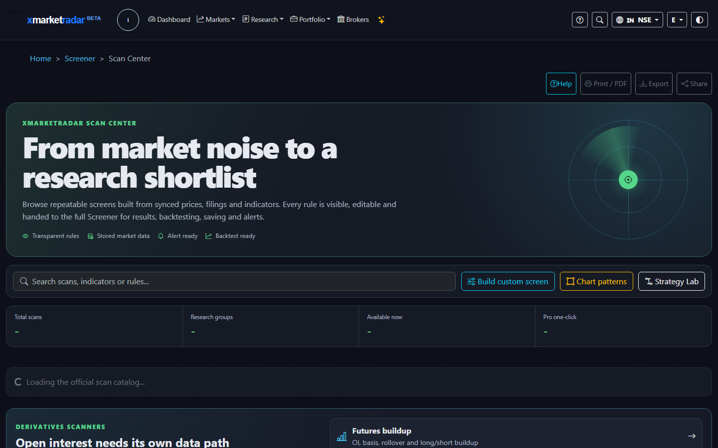The image size is (718, 448).
Task: Click the Build custom screen button
Action: pos(508,281)
